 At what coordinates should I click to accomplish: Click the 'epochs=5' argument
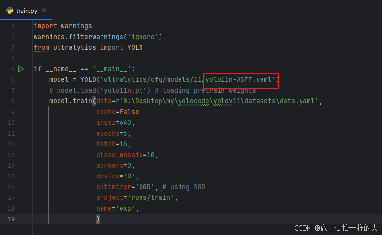click(112, 133)
